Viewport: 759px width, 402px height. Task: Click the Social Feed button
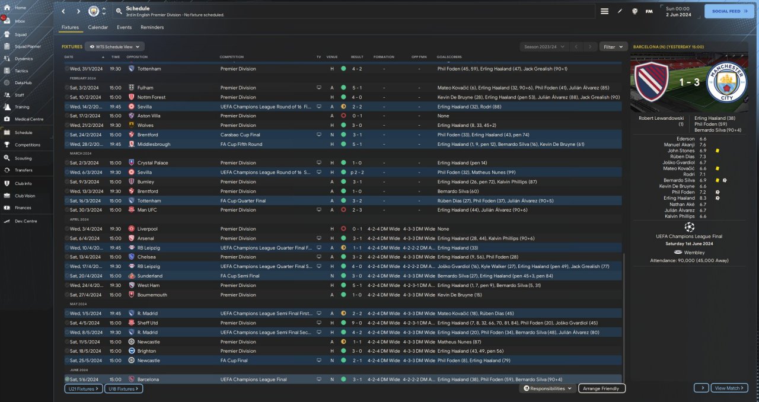(729, 11)
